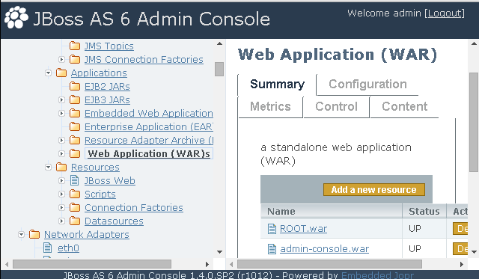
Task: Collapse the Resources tree node
Action: point(48,167)
